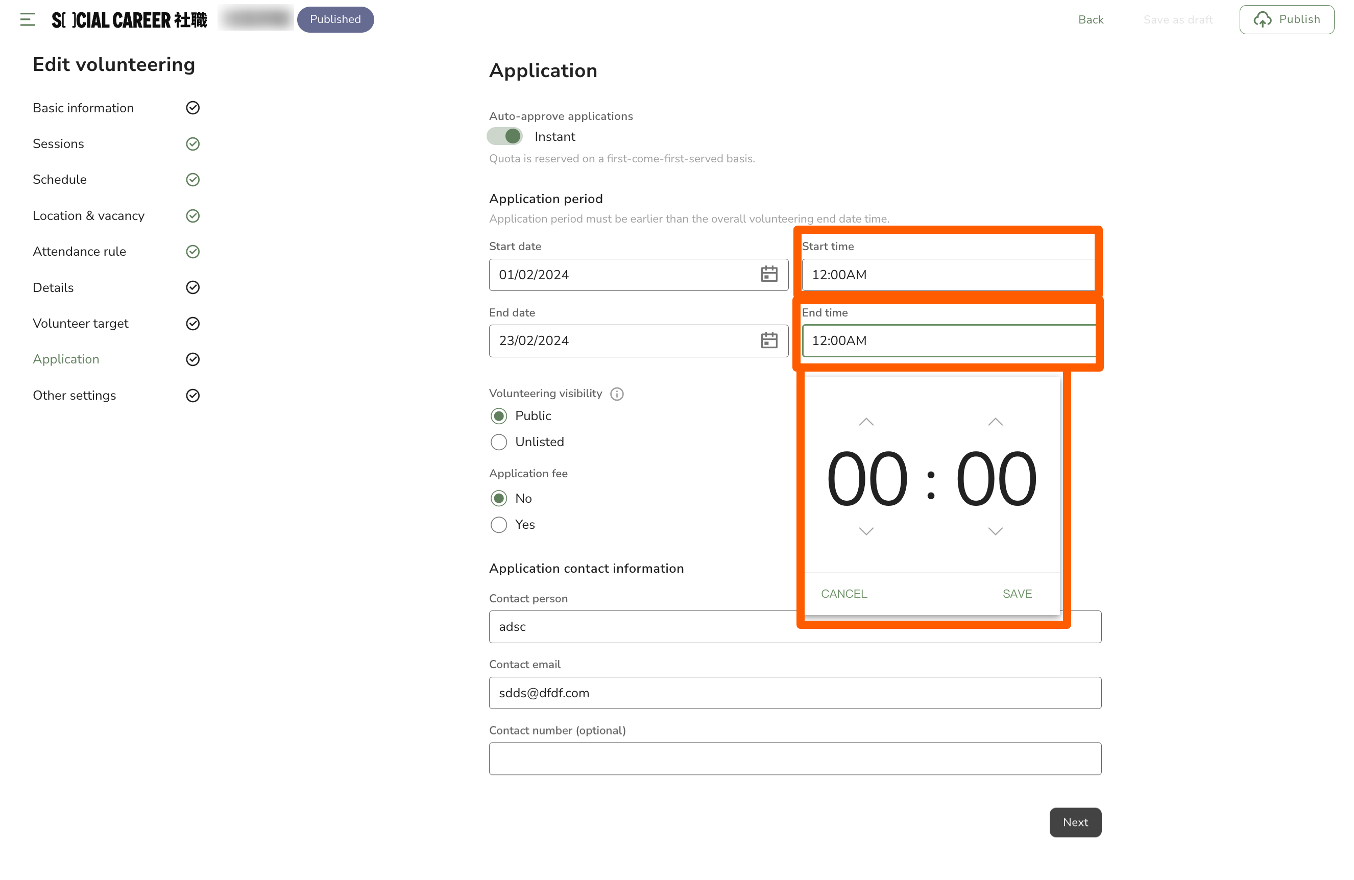Click the Social Career logo
The image size is (1354, 880).
129,20
